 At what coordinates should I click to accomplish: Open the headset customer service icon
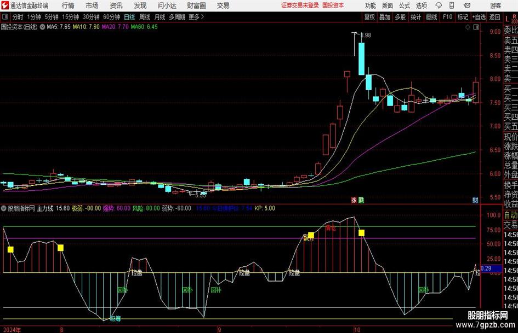439,5
